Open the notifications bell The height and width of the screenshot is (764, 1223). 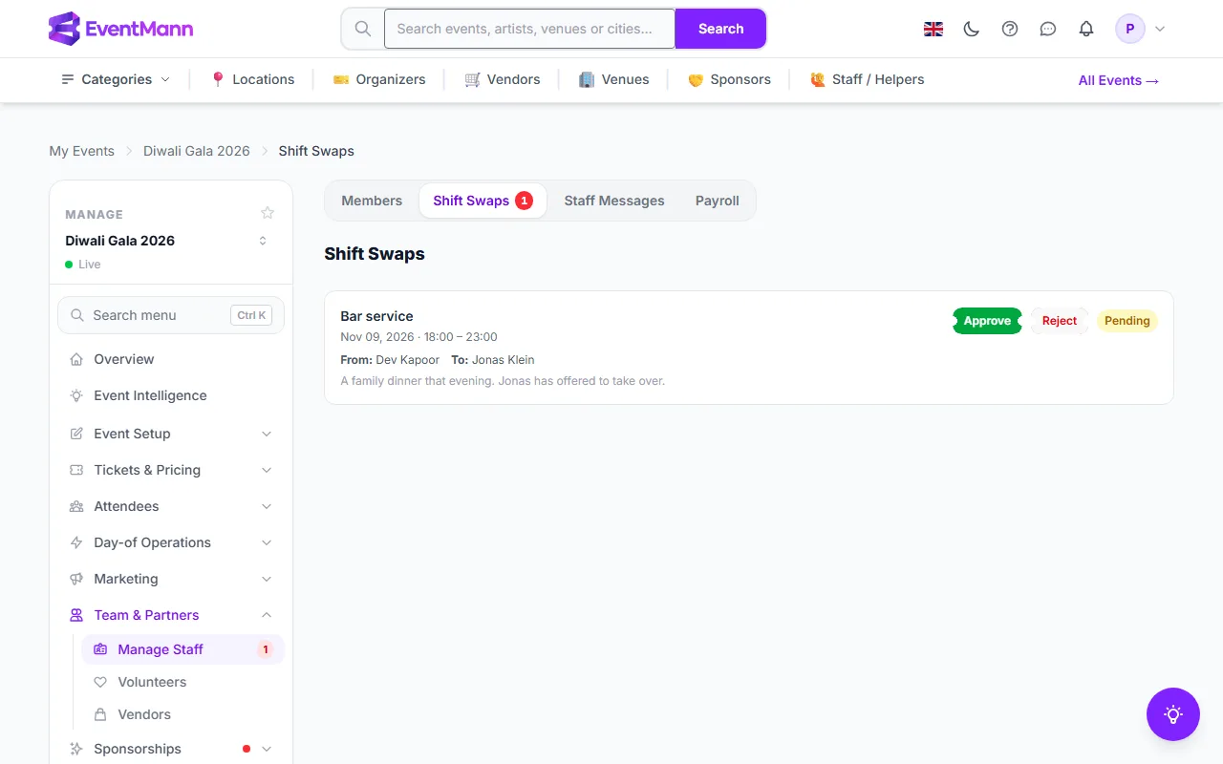click(x=1086, y=29)
